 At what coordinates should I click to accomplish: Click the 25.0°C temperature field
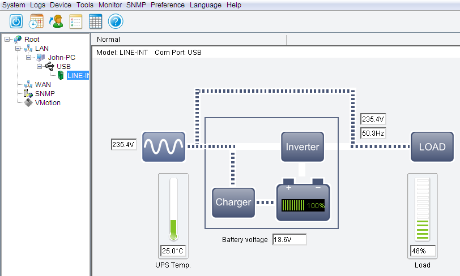pyautogui.click(x=173, y=251)
